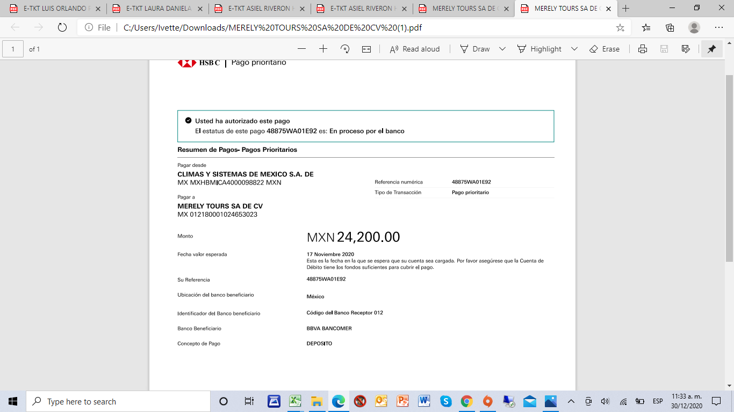Screen dimensions: 734x412
Task: Open File Explorer on the taskbar
Action: [316, 401]
